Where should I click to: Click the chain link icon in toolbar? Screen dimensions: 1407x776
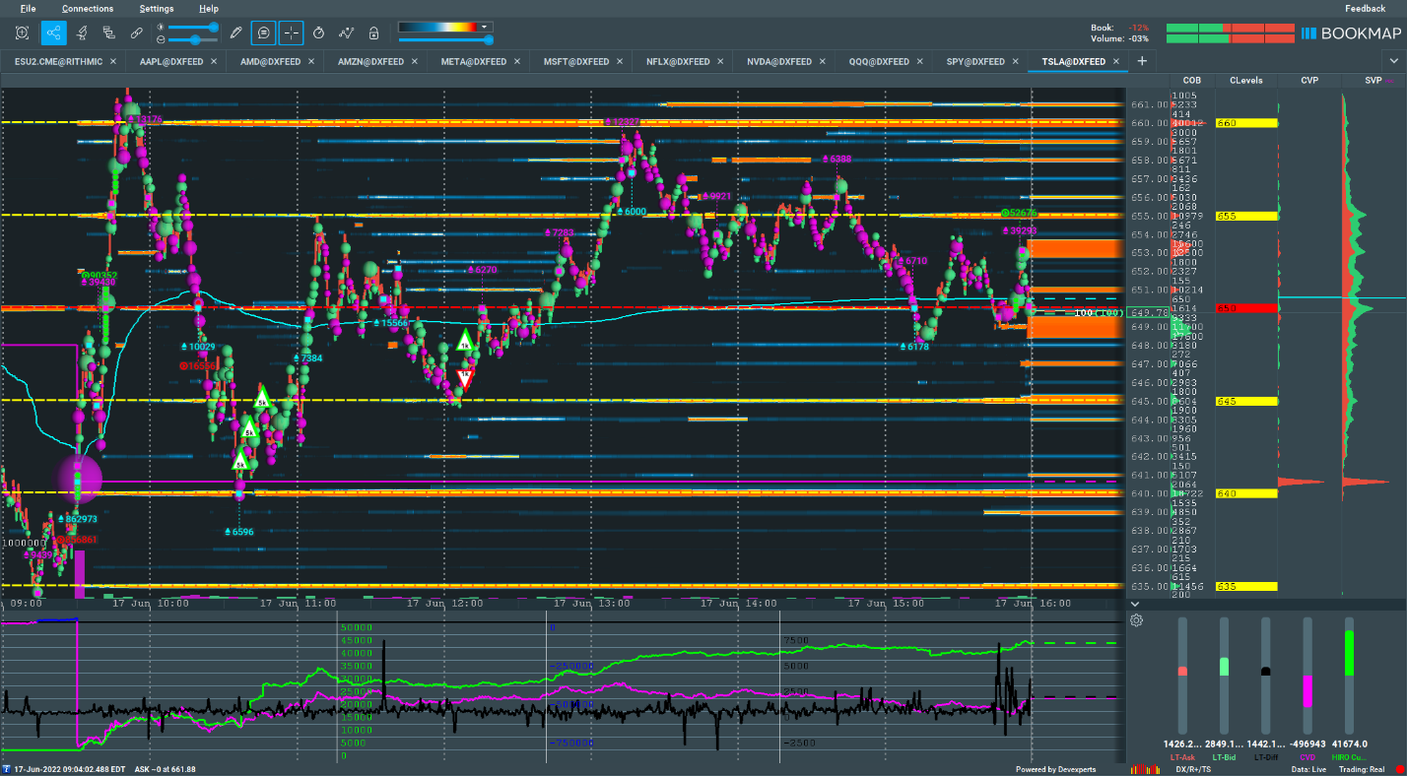137,32
